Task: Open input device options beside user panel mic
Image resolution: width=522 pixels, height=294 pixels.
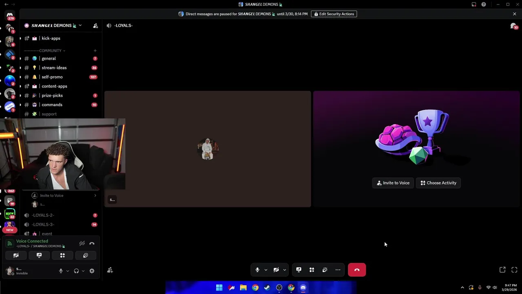Action: [68, 271]
